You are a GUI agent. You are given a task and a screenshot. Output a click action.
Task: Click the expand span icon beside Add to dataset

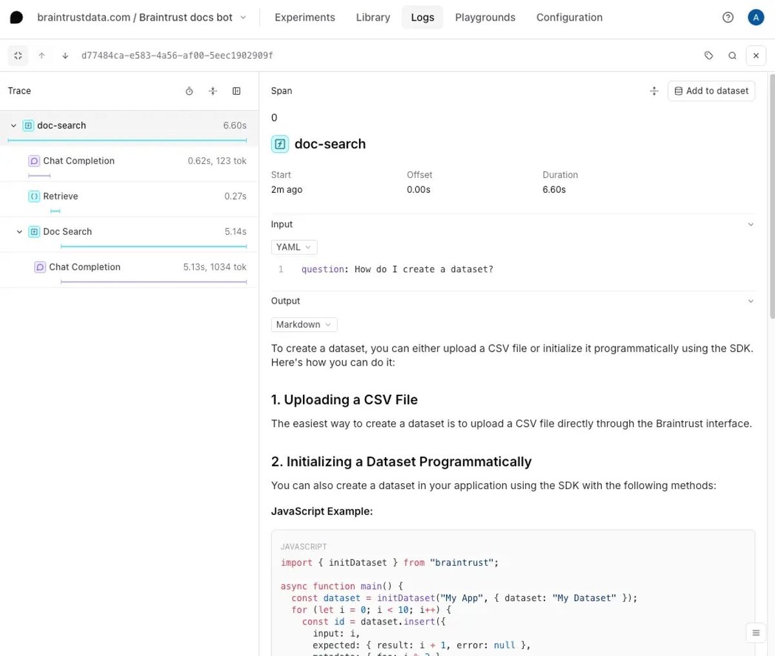pyautogui.click(x=654, y=91)
